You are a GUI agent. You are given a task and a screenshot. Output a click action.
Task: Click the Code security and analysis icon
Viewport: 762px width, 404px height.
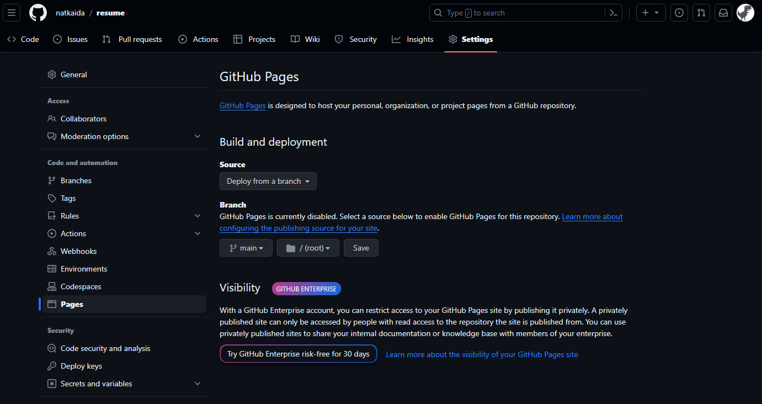[52, 348]
